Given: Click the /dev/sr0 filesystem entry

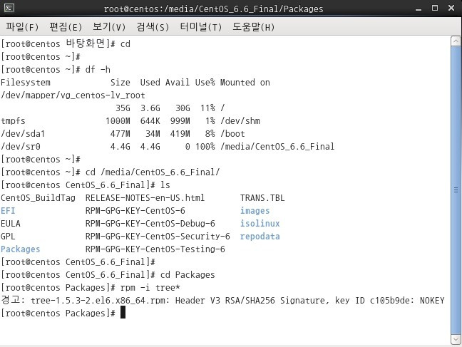Looking at the screenshot, I should (21, 147).
